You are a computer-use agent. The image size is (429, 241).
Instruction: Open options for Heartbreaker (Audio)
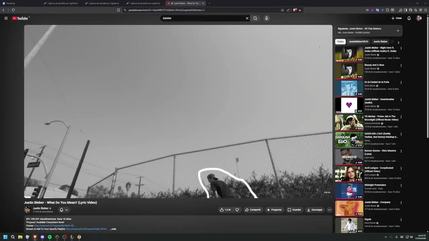[401, 100]
